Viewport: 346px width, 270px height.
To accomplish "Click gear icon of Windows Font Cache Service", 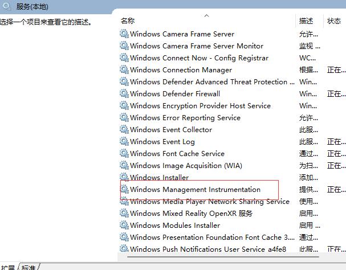I will coord(124,154).
